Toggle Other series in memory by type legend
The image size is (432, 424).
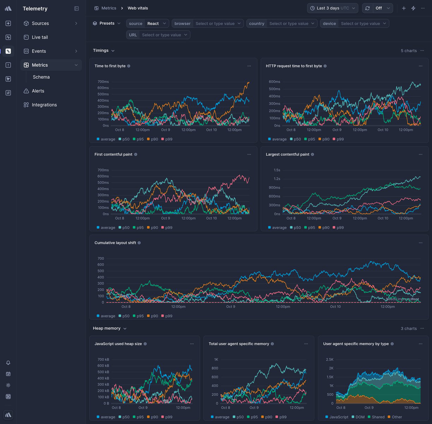pyautogui.click(x=395, y=417)
